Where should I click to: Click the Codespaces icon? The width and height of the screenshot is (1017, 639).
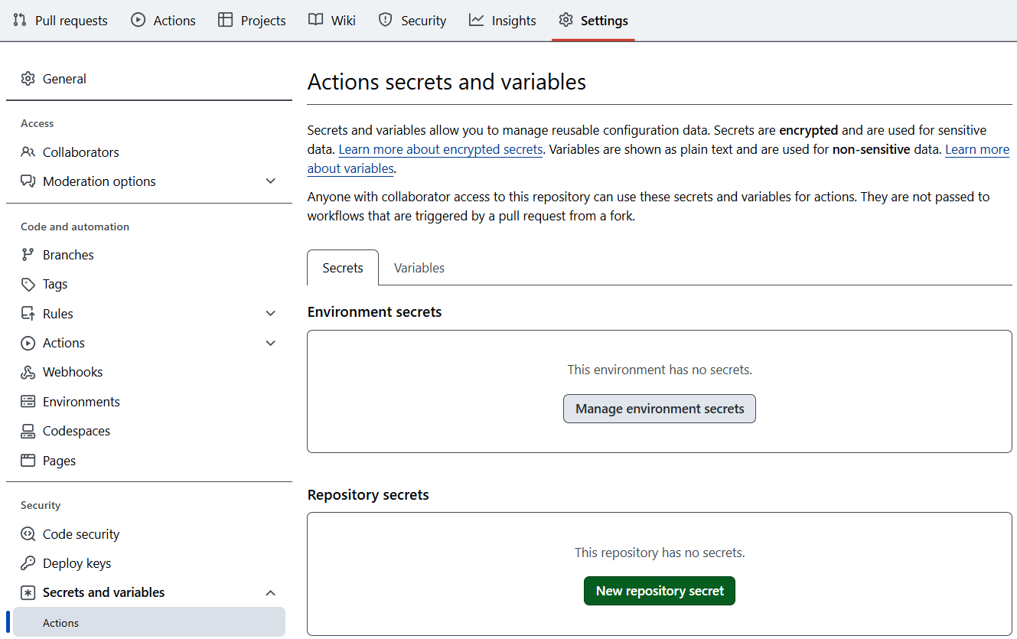(x=28, y=431)
